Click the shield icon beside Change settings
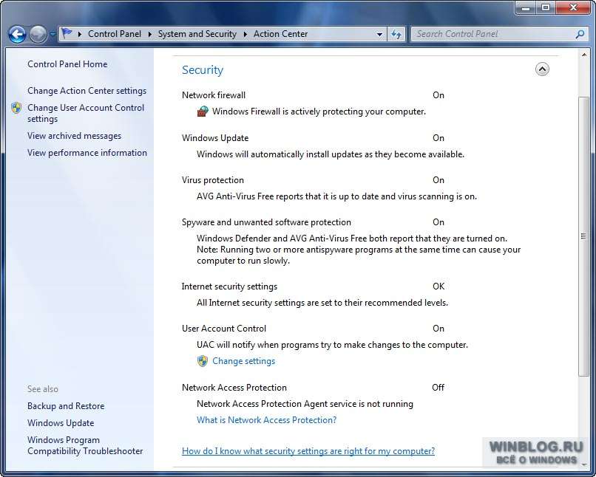This screenshot has width=596, height=477. point(203,361)
